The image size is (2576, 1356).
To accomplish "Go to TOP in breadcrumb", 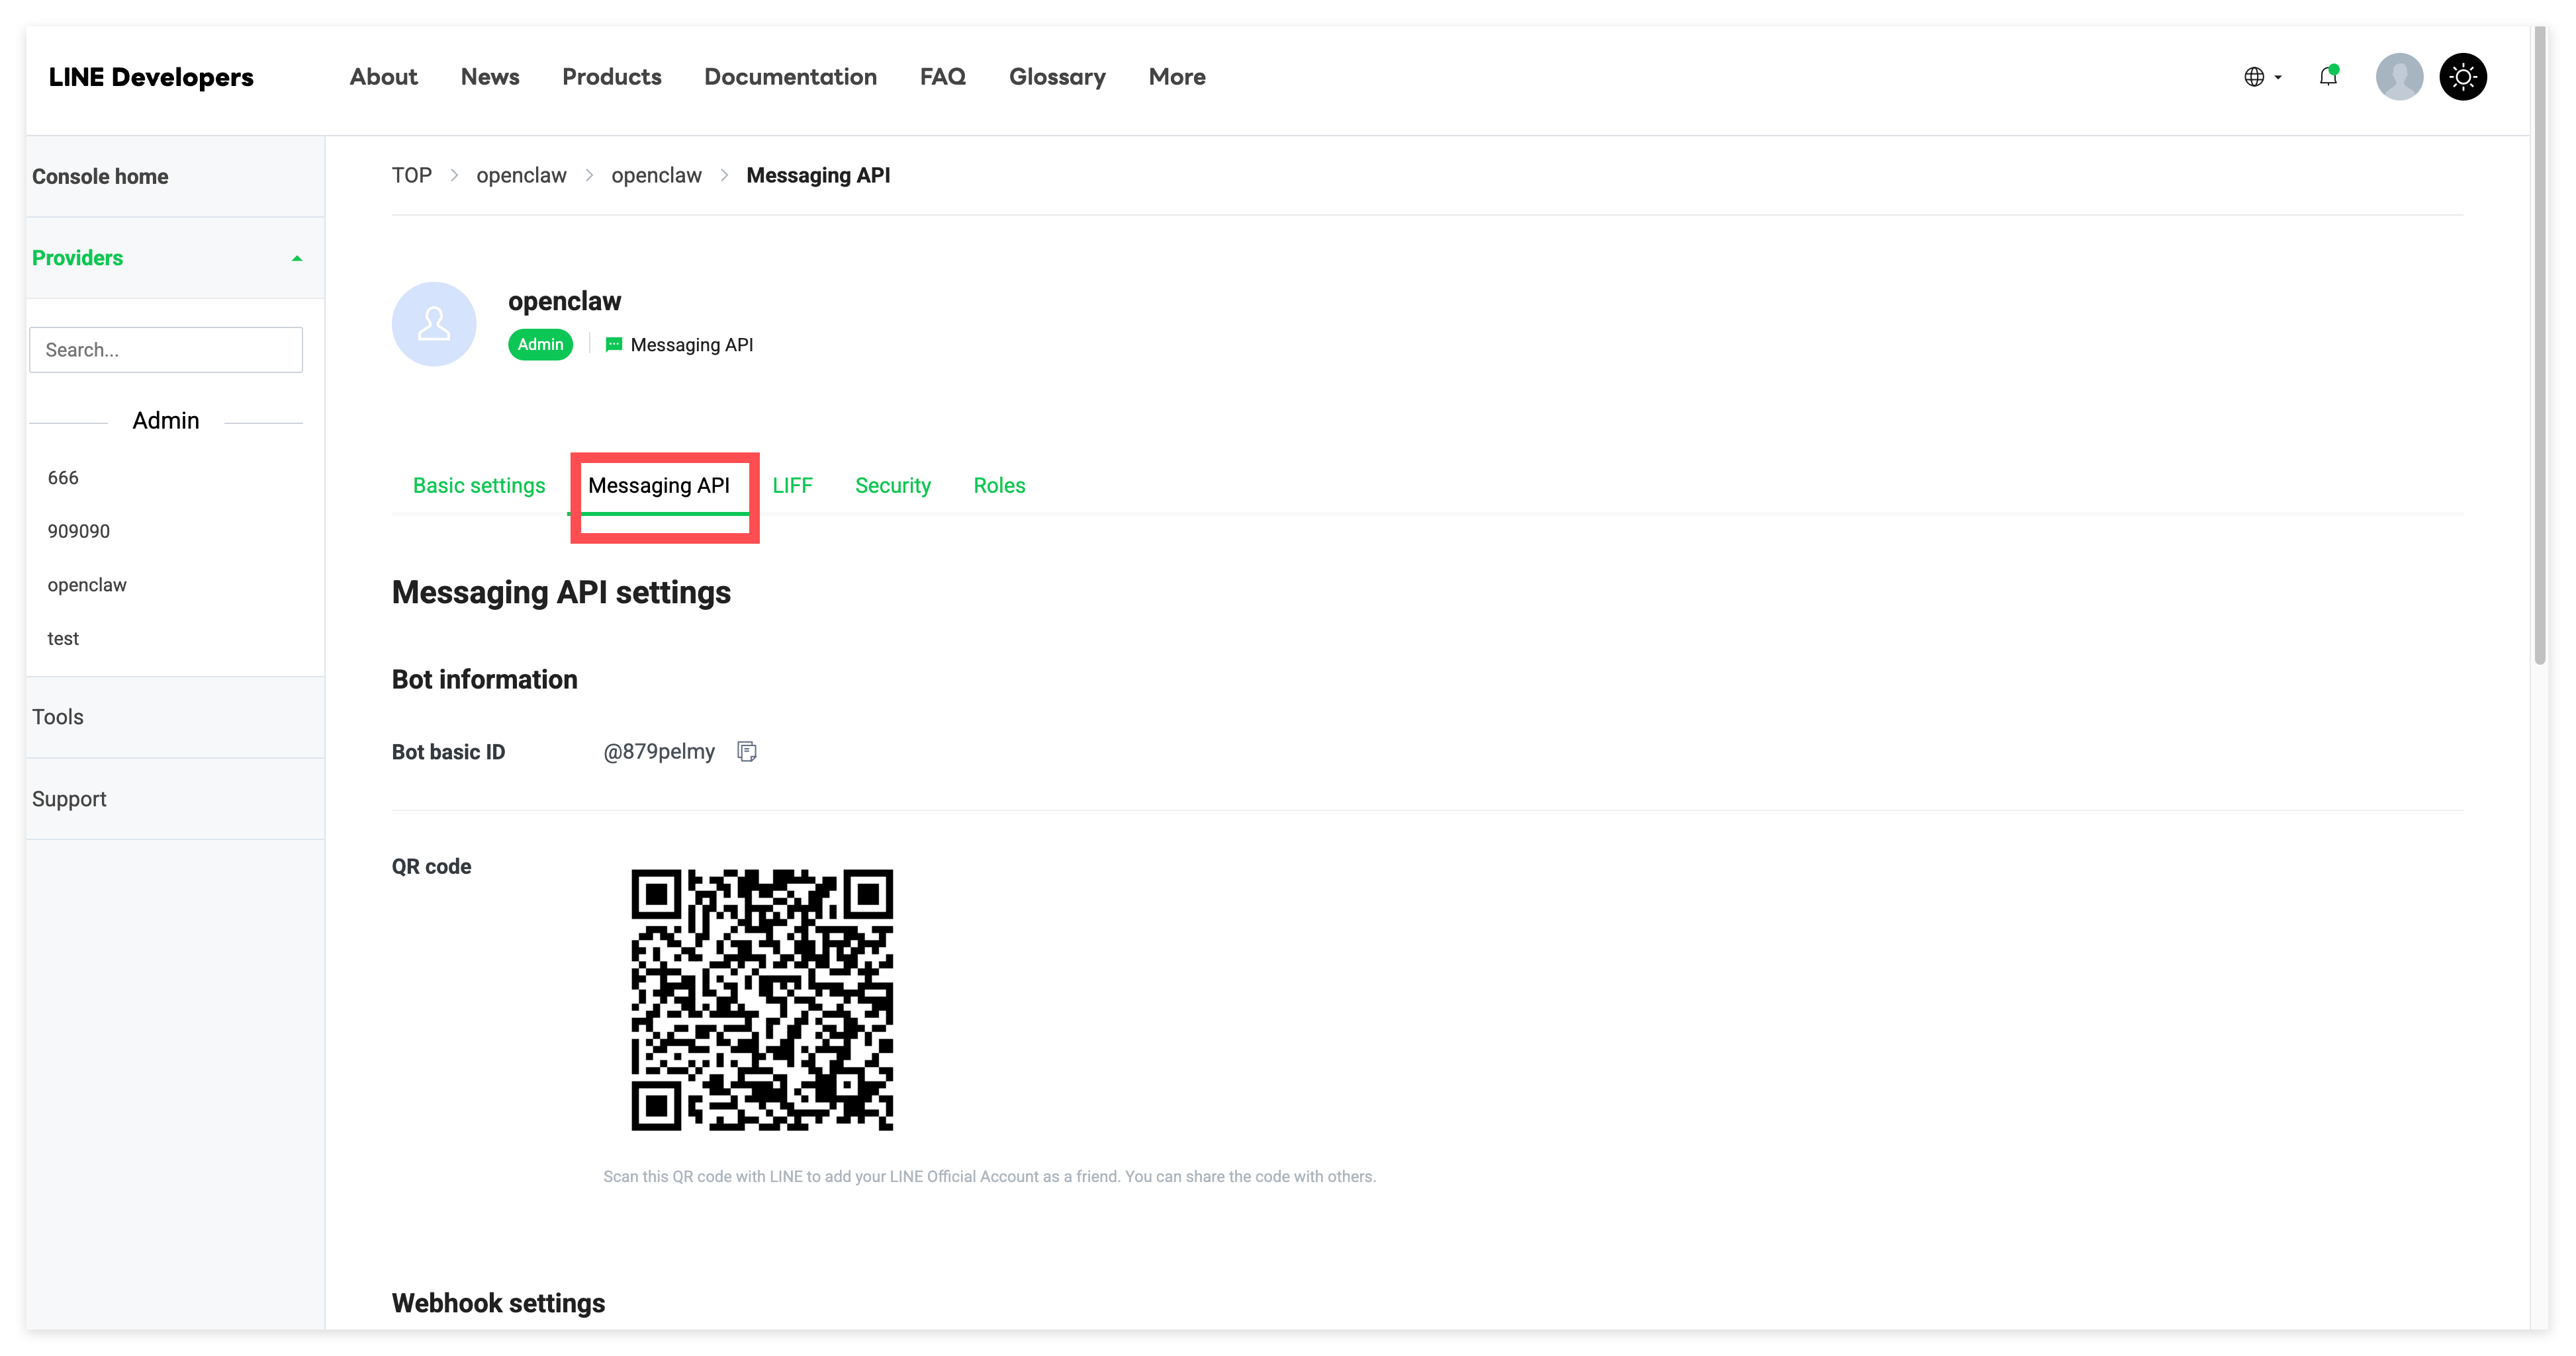I will 411,176.
